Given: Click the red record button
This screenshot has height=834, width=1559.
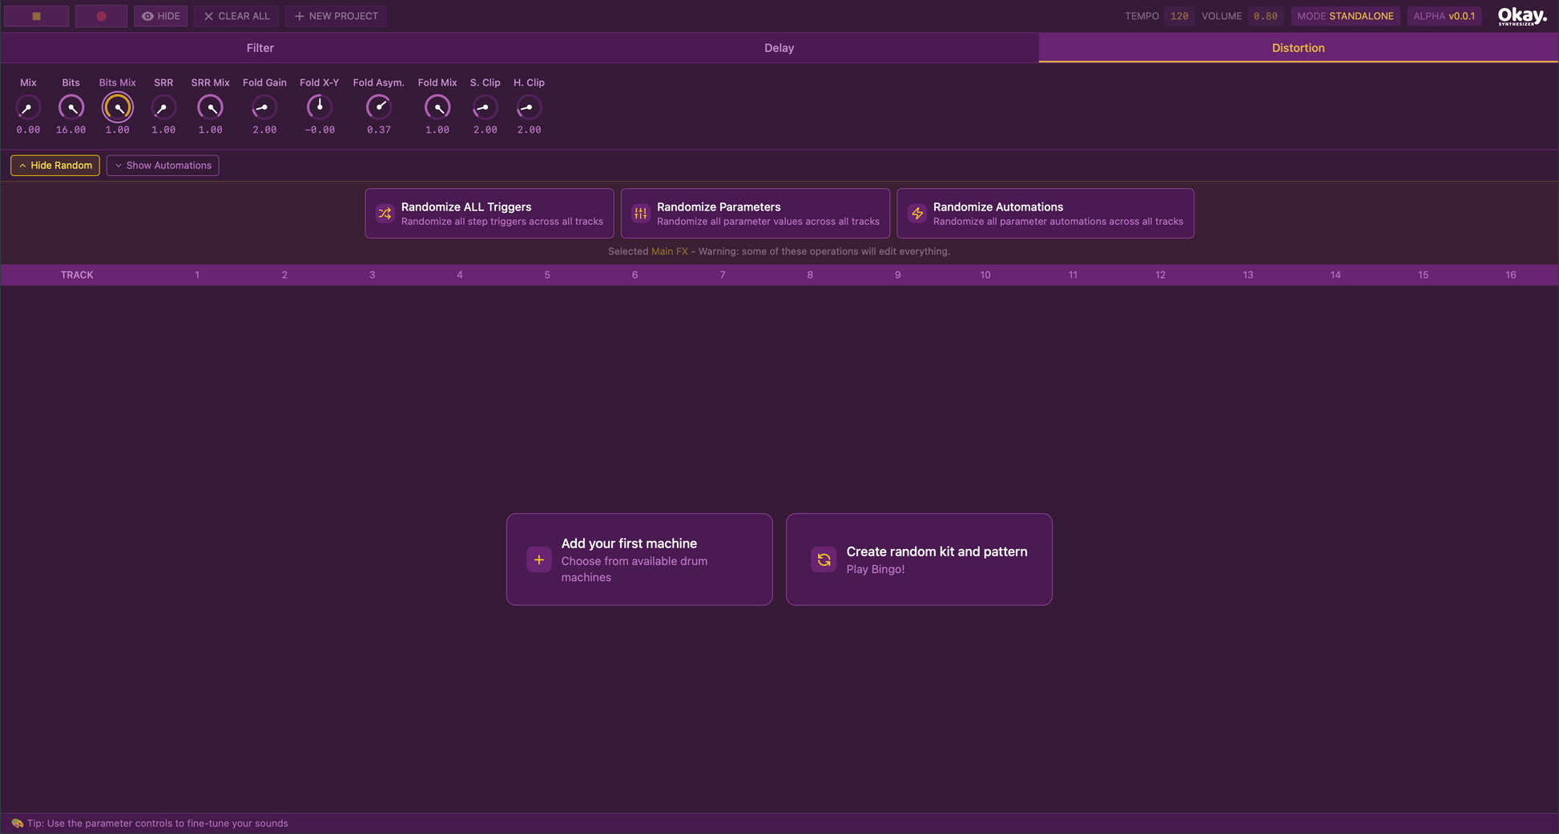Looking at the screenshot, I should tap(101, 16).
